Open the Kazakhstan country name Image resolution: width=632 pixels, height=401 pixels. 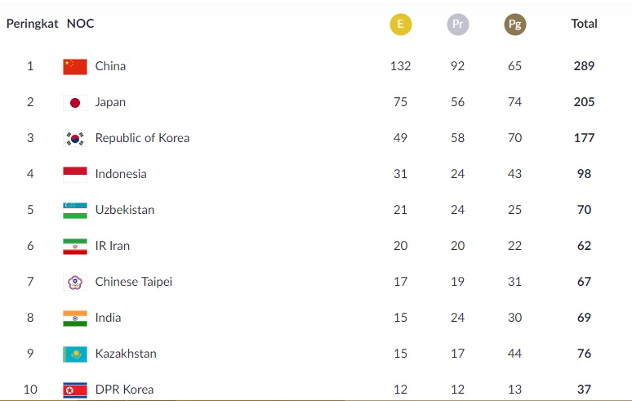[x=126, y=354]
